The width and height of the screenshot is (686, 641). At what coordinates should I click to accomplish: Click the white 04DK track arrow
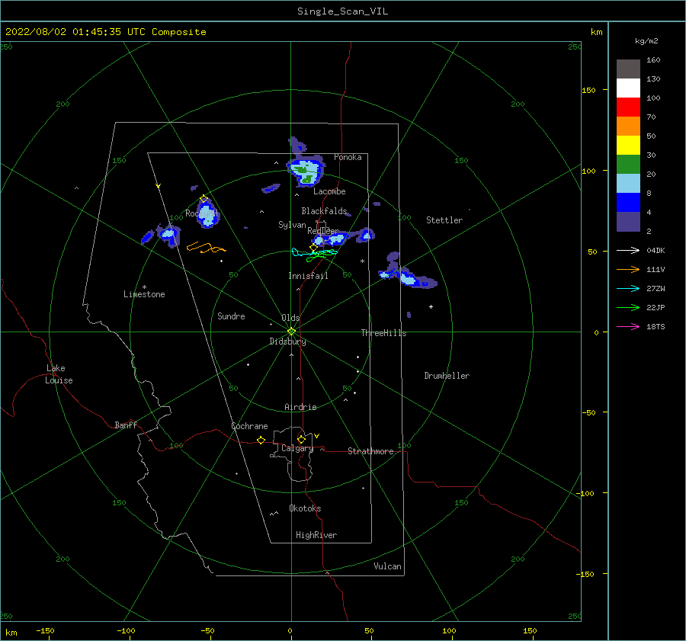tap(628, 250)
